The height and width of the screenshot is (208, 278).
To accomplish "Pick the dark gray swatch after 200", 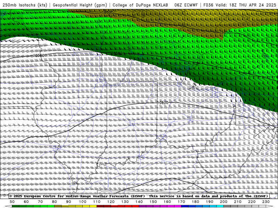I will [227, 206].
